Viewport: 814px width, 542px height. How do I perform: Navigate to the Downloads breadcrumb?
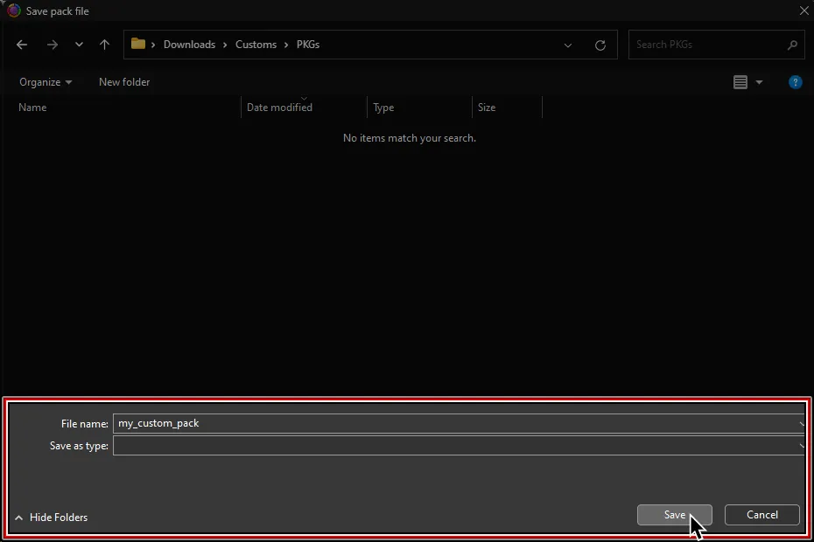(x=189, y=44)
